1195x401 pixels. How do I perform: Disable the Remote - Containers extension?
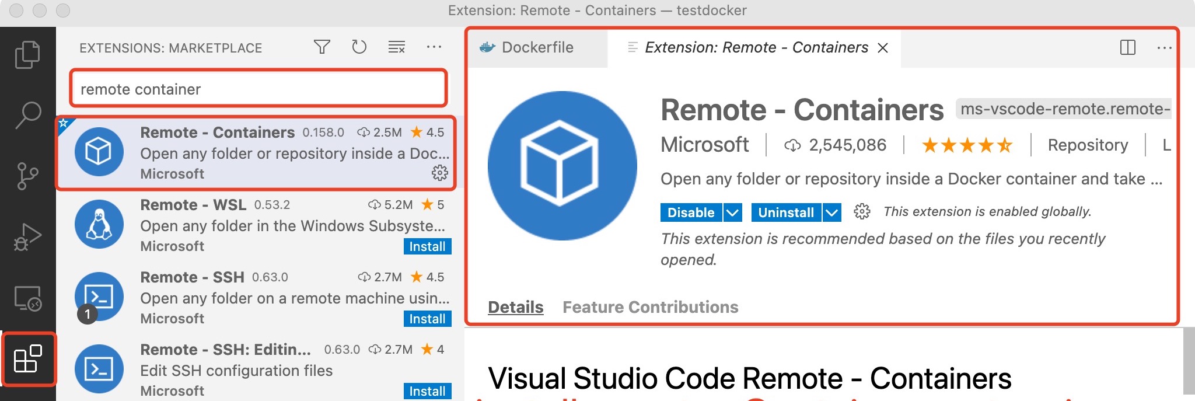point(691,212)
